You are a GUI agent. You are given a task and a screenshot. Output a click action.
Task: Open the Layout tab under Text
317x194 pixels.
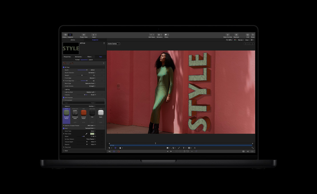tap(91, 60)
